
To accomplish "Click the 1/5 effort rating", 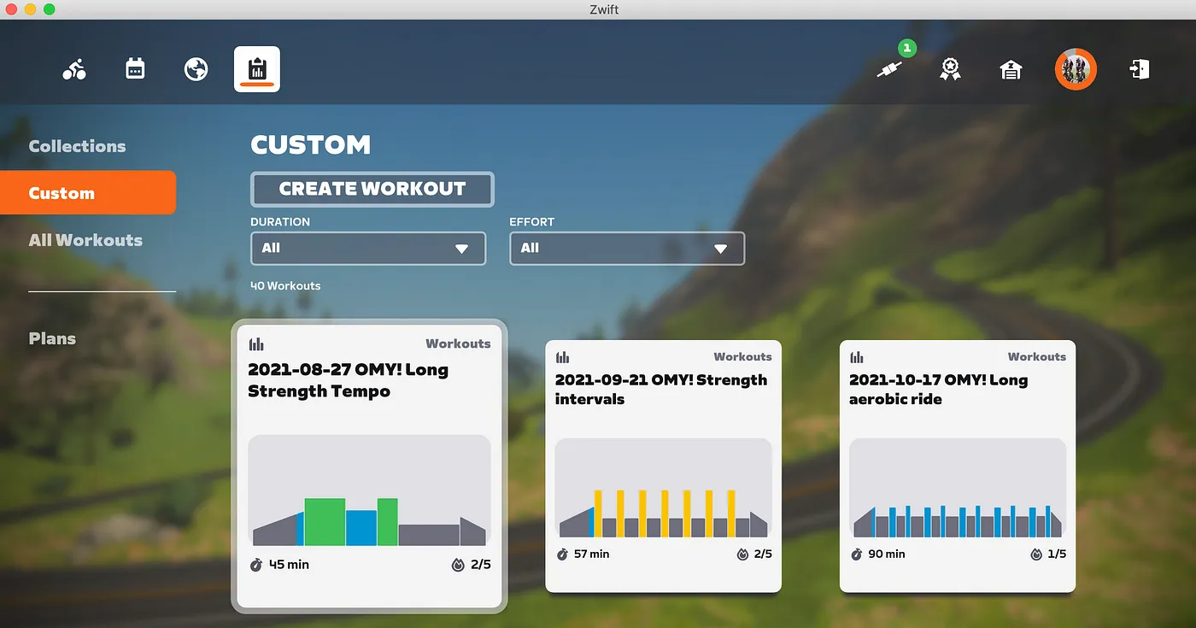I will pyautogui.click(x=1057, y=554).
